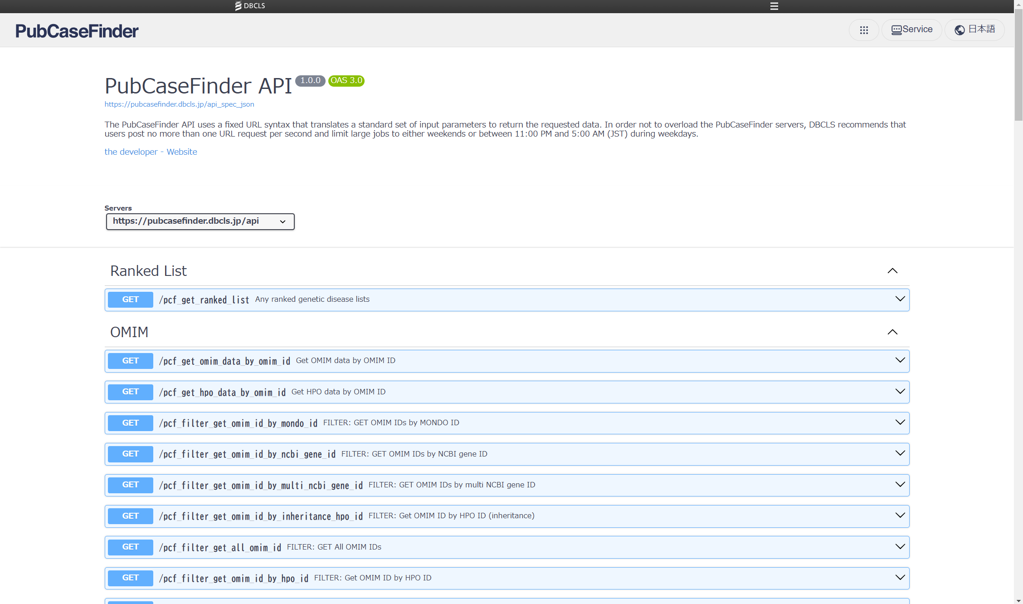Click GET badge for /pcf_get_omim_data_by_omim_id

pyautogui.click(x=131, y=361)
